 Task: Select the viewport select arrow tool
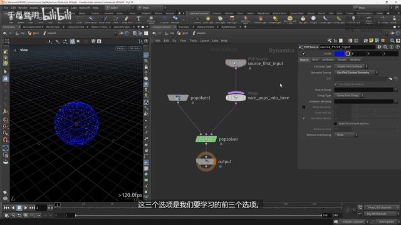(6, 72)
